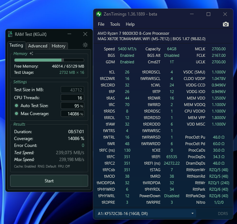This screenshot has height=224, width=237.
Task: Click the Test Size in MB field
Action: point(72,90)
